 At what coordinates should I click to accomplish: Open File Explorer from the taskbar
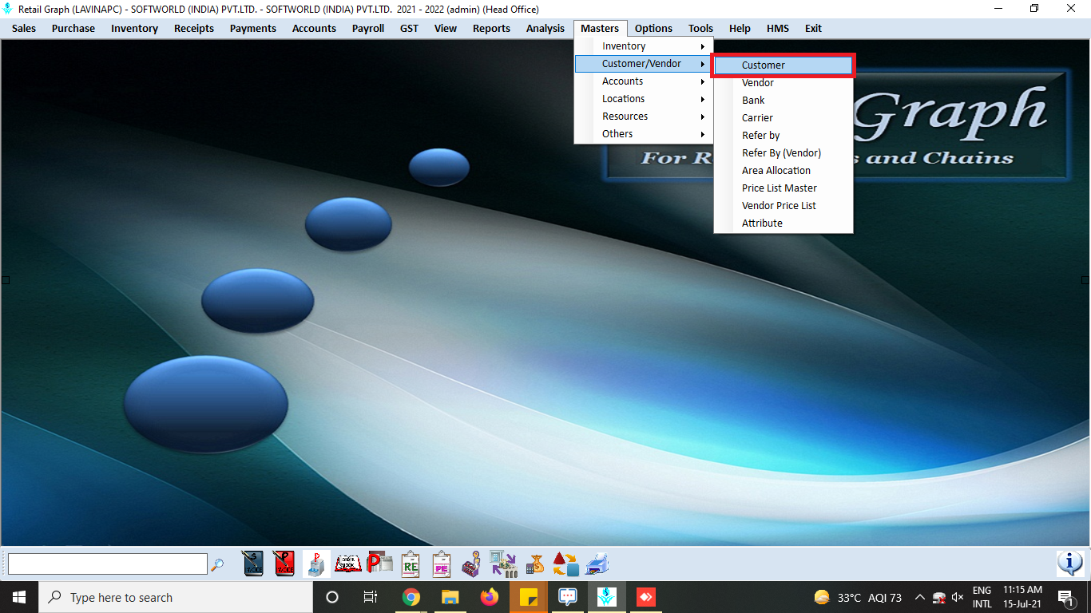pyautogui.click(x=450, y=597)
